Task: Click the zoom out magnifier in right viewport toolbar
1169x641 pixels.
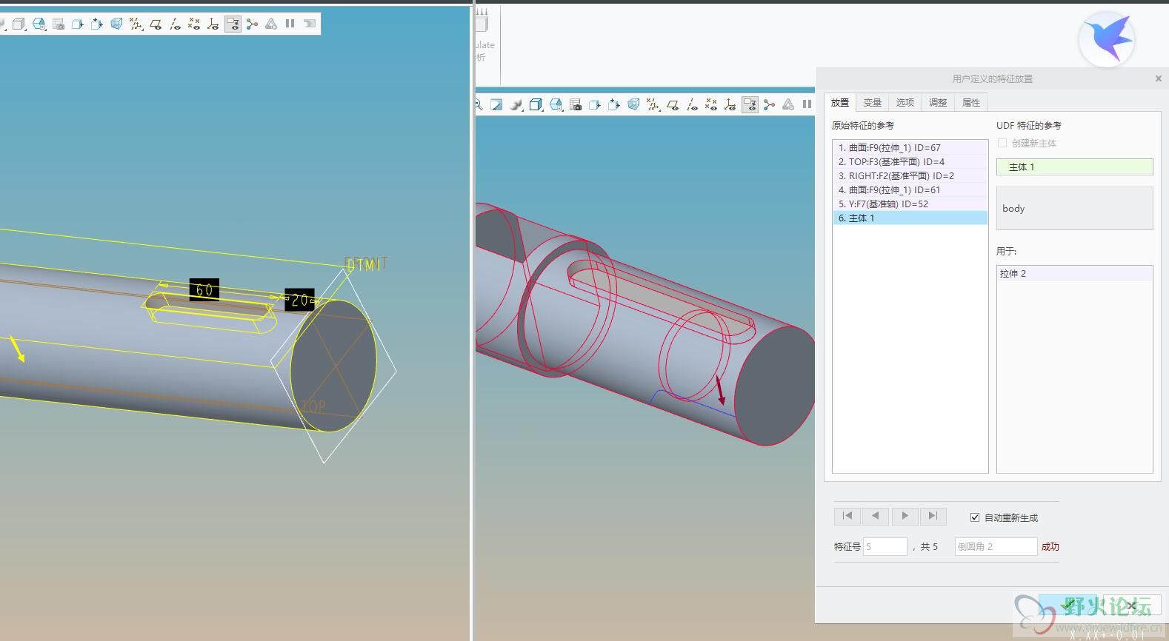Action: pos(479,105)
